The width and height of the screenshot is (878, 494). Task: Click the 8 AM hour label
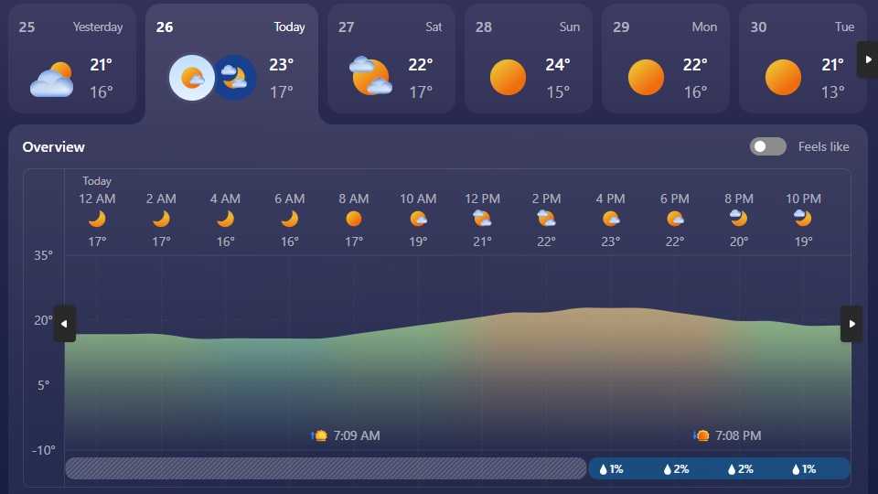[x=354, y=199]
